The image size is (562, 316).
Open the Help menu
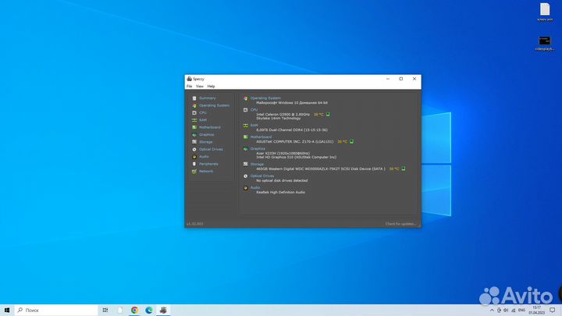point(211,87)
